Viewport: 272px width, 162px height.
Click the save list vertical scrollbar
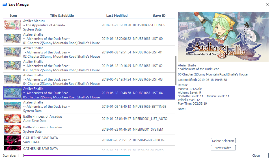coord(176,70)
